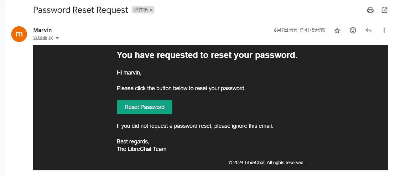Image resolution: width=395 pixels, height=176 pixels.
Task: Expand recipient details arrow next to 发送至 我
Action: (57, 38)
